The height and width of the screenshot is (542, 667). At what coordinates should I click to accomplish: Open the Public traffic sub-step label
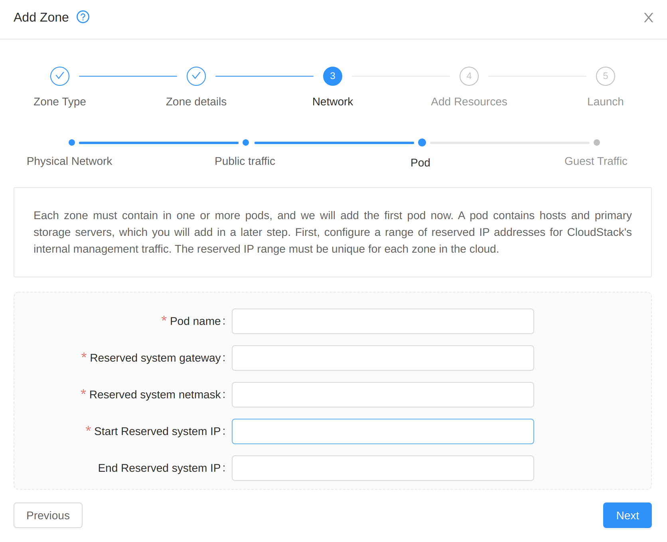tap(245, 161)
